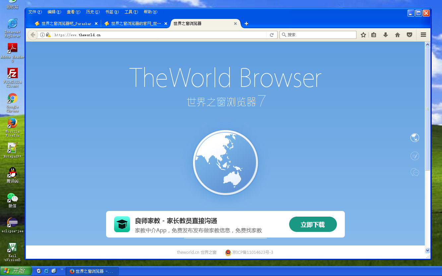Screen dimensions: 442x276
Task: Click the back navigation arrow
Action: [32, 35]
